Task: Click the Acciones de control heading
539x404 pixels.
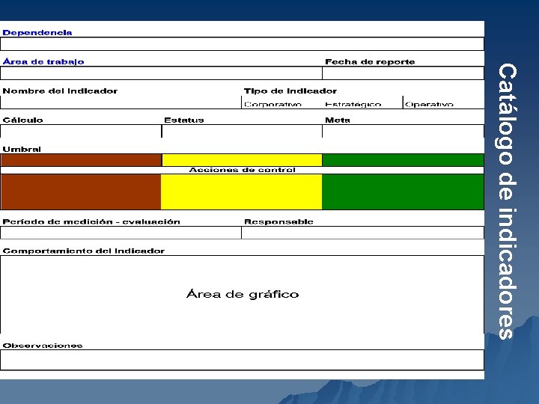Action: [x=242, y=170]
